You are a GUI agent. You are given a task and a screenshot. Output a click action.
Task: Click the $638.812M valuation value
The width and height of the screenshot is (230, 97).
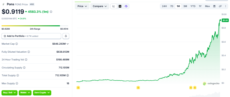point(63,52)
